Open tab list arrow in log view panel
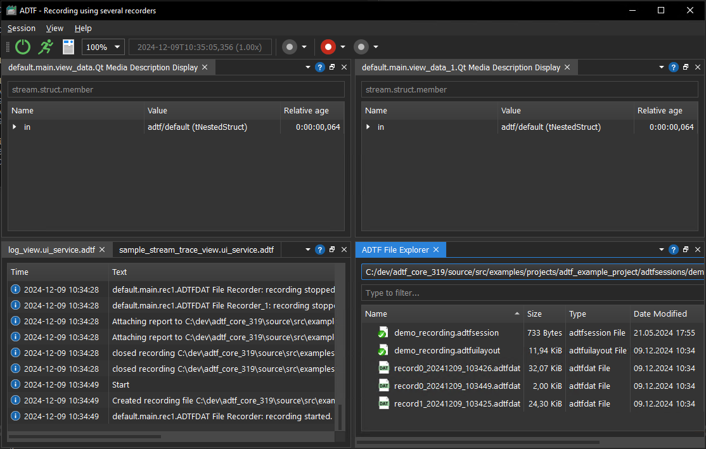 point(308,250)
